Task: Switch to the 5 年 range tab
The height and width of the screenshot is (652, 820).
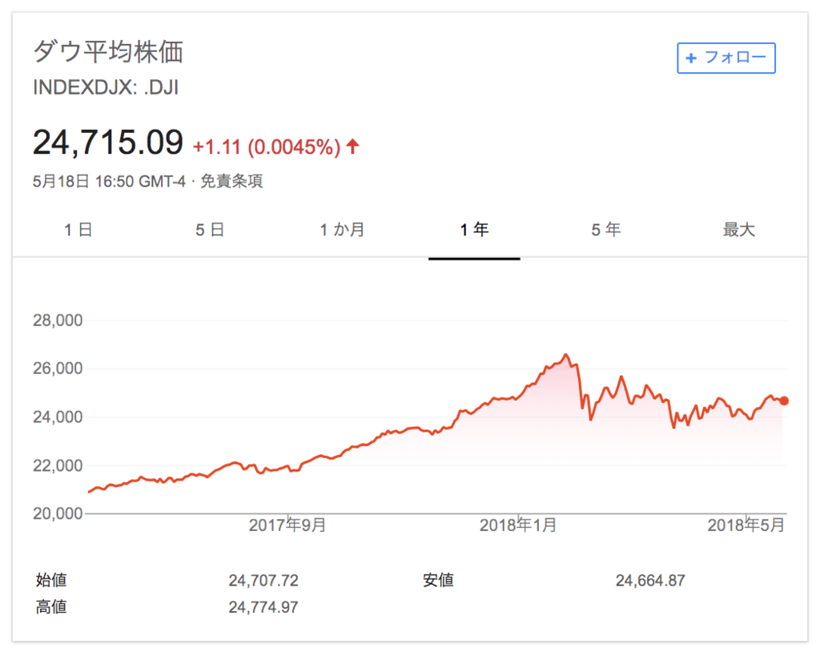Action: [x=606, y=230]
